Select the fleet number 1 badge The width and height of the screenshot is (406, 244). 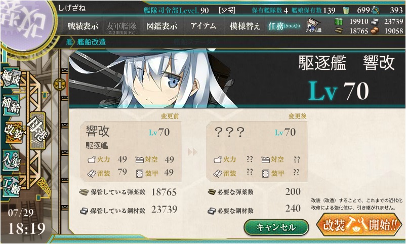pyautogui.click(x=60, y=85)
